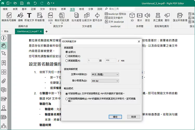Viewport: 195px width, 130px height.
Task: Click the 新增文字 (Add Text) icon
Action: [x=29, y=17]
